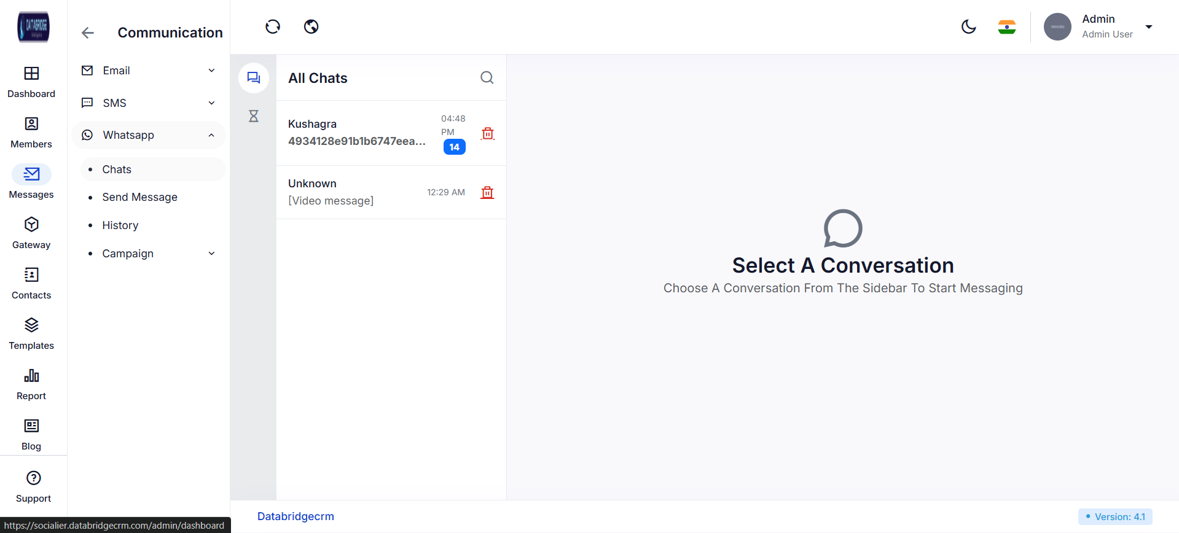Viewport: 1179px width, 533px height.
Task: Toggle dark mode with moon icon
Action: point(968,26)
